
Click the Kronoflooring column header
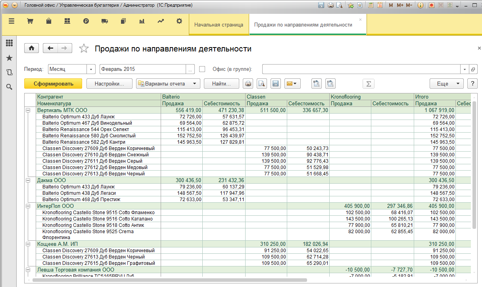[x=372, y=97]
